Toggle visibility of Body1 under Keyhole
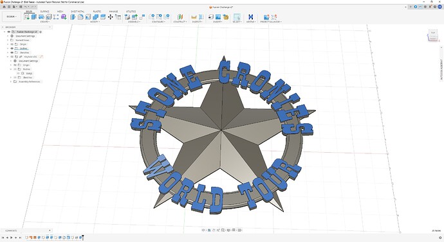 click(19, 73)
